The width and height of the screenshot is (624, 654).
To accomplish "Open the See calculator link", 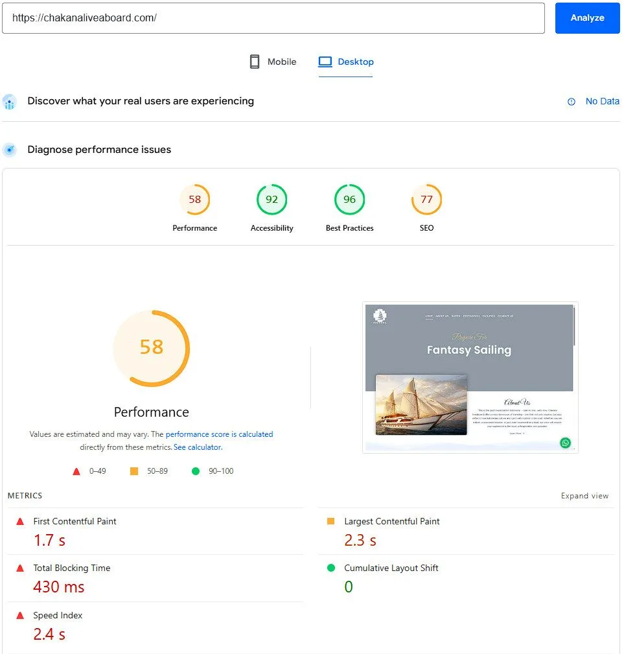I will pos(198,447).
